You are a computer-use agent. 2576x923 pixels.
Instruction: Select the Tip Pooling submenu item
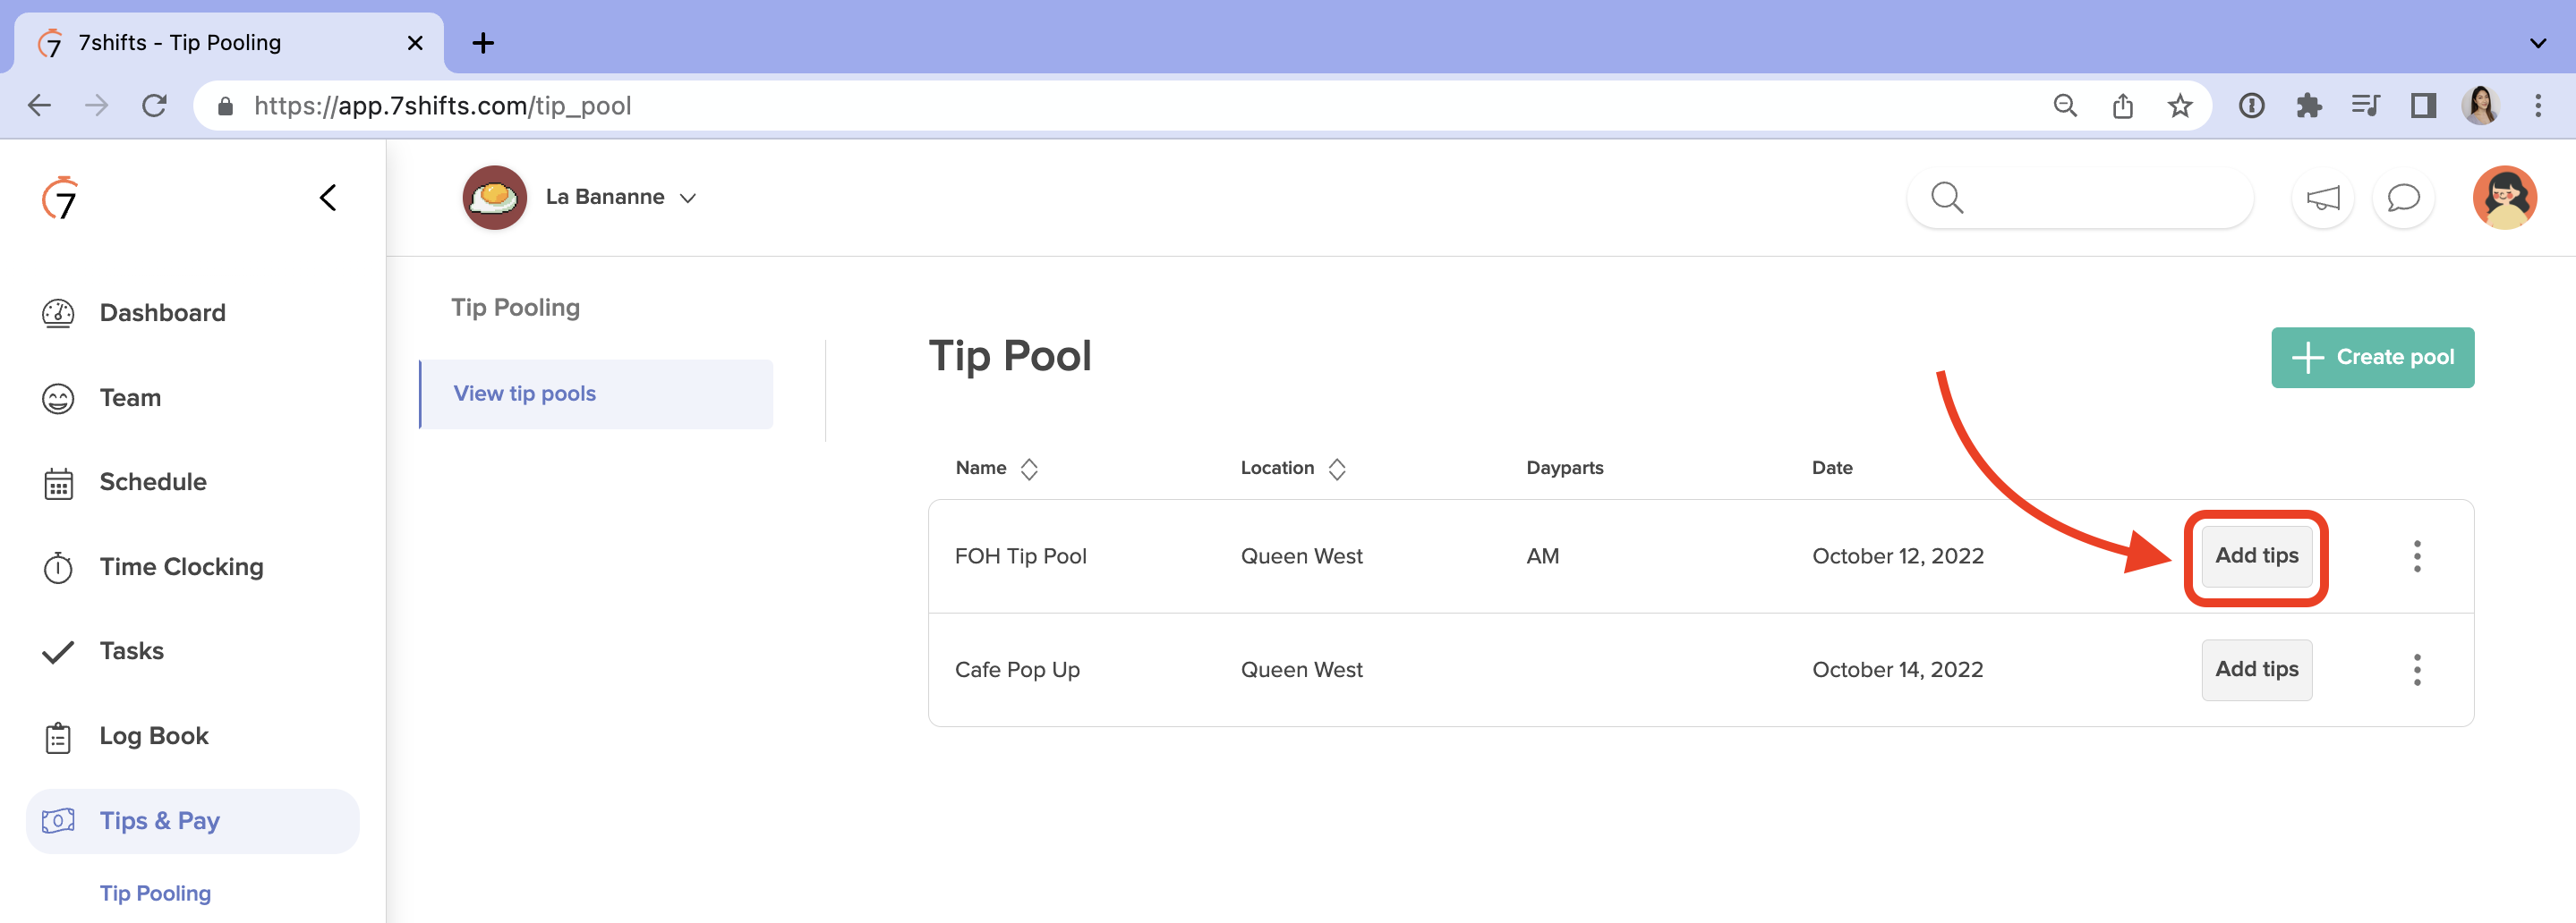coord(155,892)
